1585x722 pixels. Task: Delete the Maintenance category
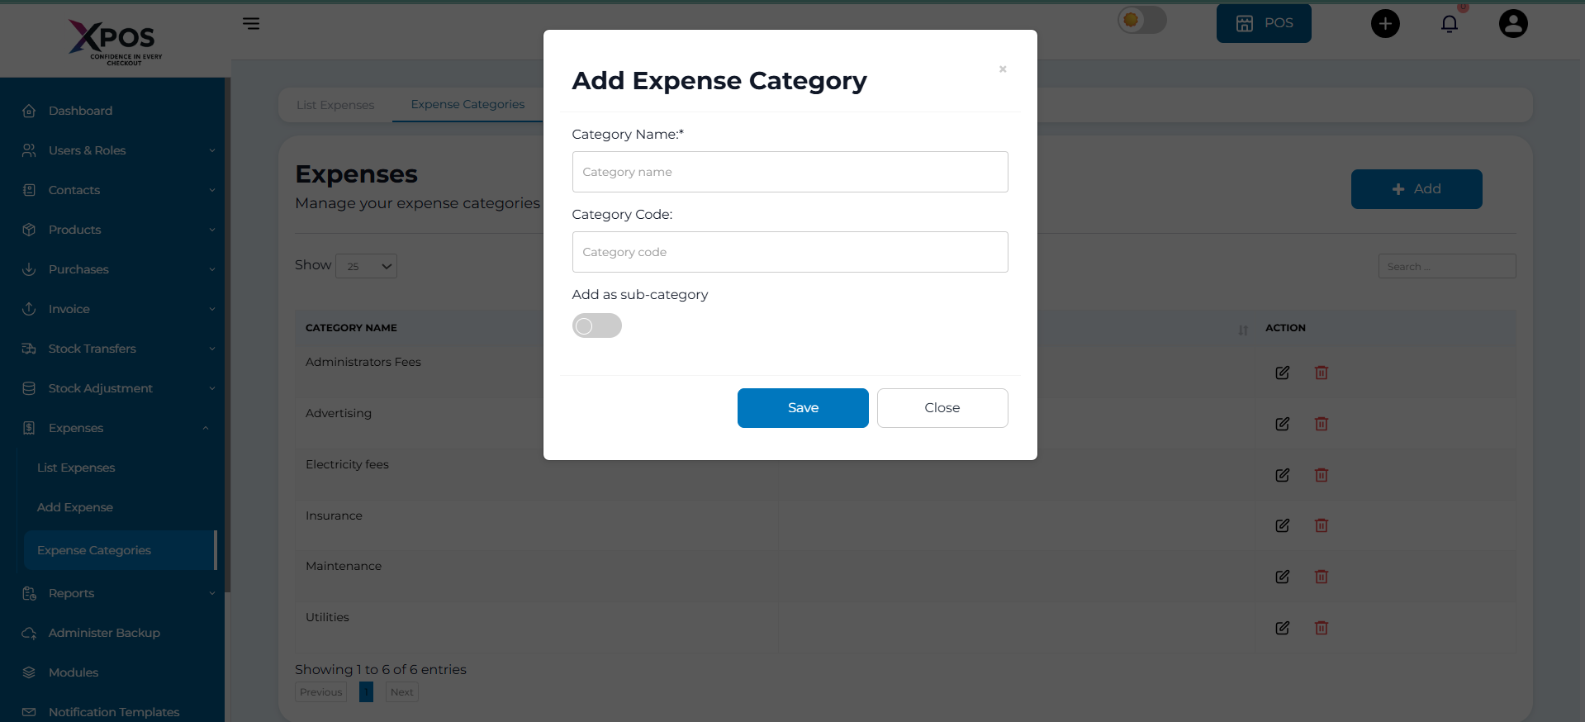[x=1322, y=577]
